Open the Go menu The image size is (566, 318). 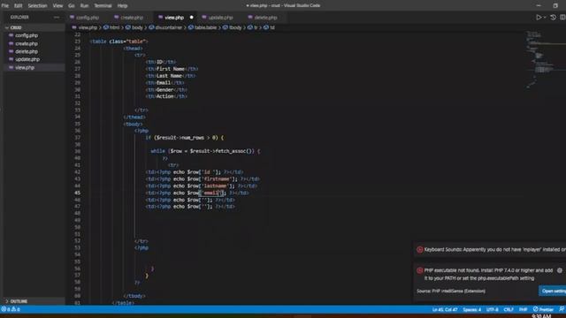click(72, 6)
